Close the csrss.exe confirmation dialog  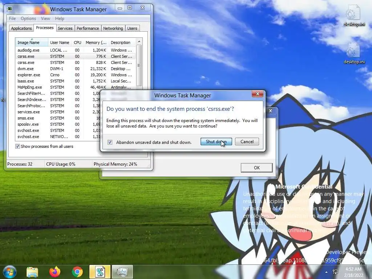[258, 94]
